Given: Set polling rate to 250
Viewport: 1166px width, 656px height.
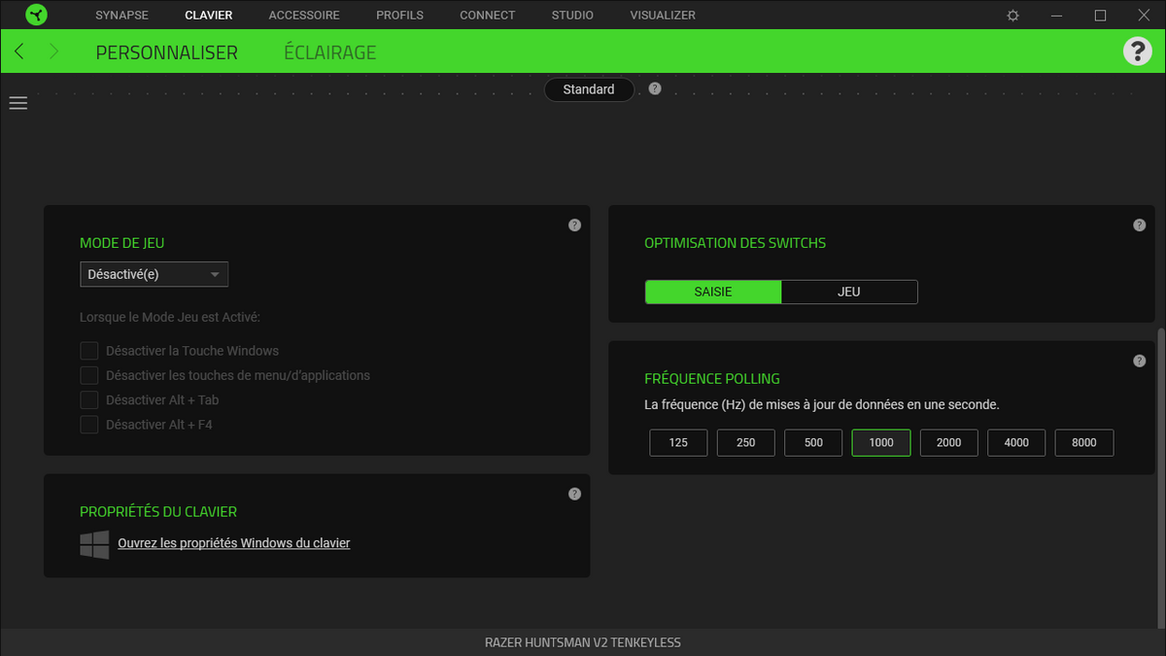Looking at the screenshot, I should (x=746, y=443).
